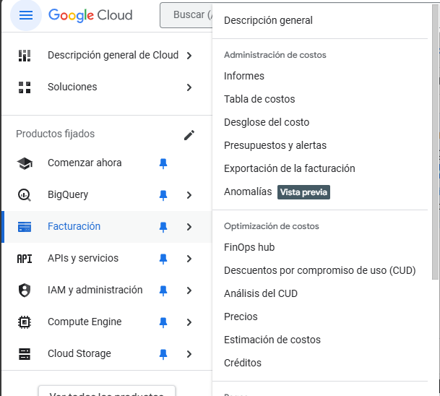Click the Google Cloud logo
The width and height of the screenshot is (440, 396).
[x=90, y=15]
